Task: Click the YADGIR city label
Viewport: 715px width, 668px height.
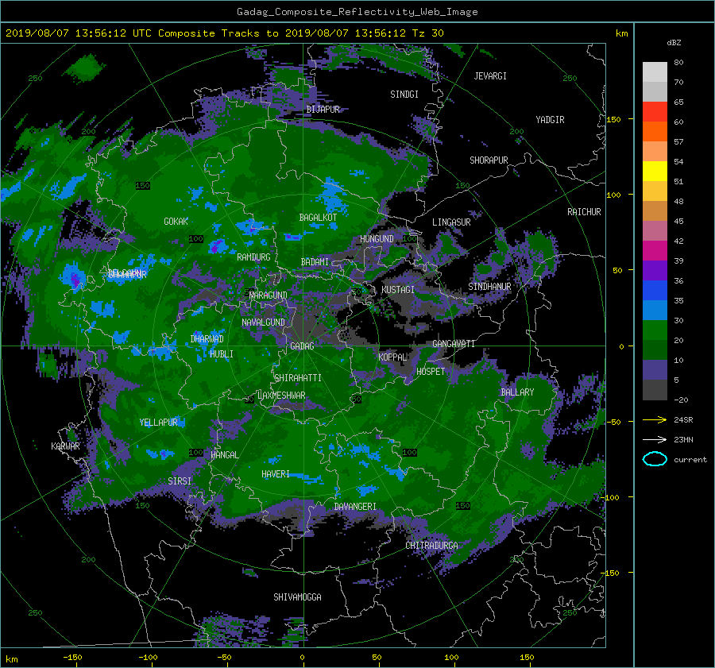Action: coord(550,120)
